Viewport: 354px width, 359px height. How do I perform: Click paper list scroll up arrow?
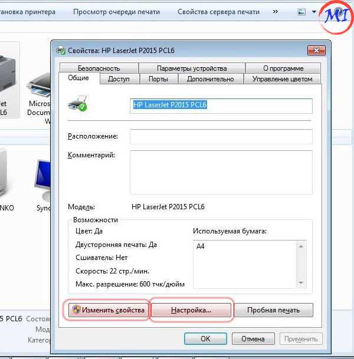click(301, 246)
